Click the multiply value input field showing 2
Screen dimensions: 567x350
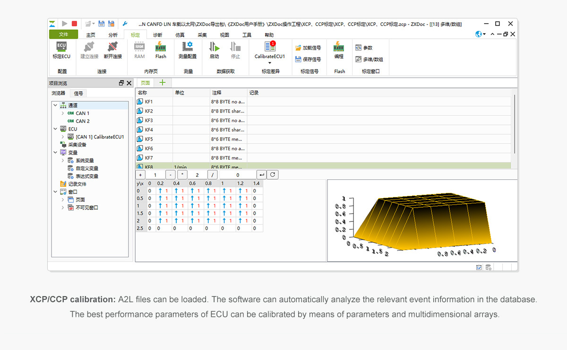coord(197,175)
